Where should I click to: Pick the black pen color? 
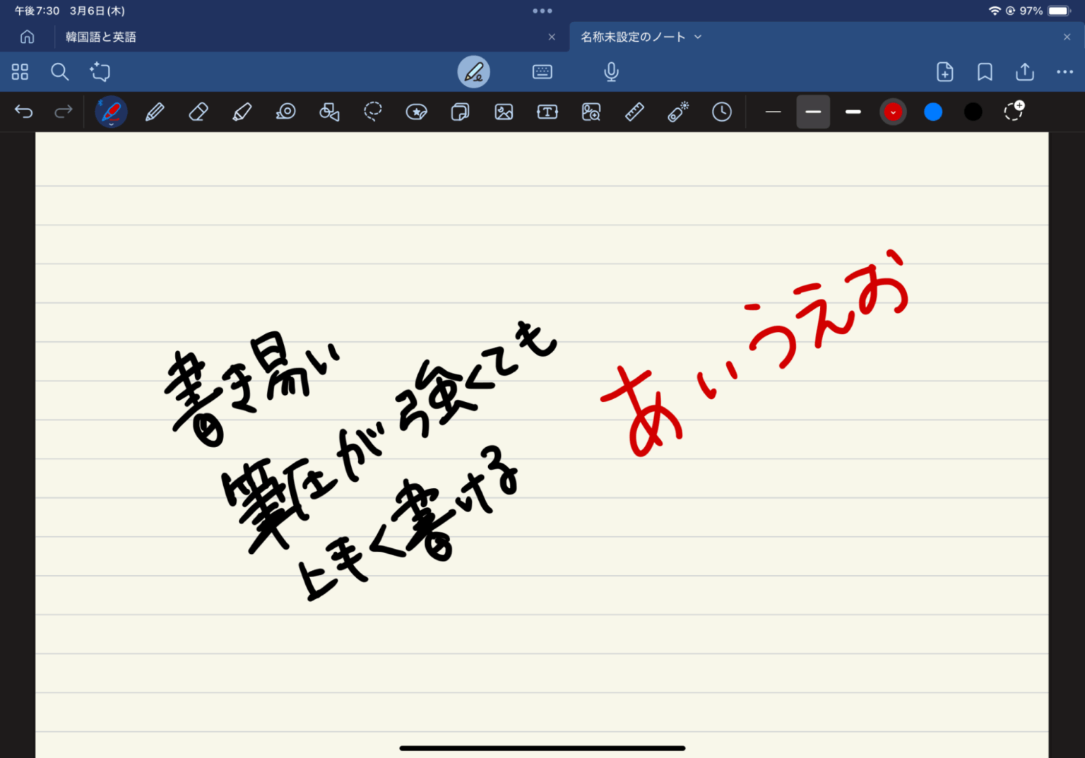click(x=973, y=112)
